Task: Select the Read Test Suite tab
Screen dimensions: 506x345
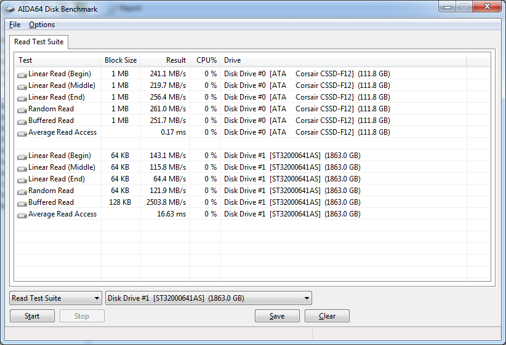Action: click(39, 42)
